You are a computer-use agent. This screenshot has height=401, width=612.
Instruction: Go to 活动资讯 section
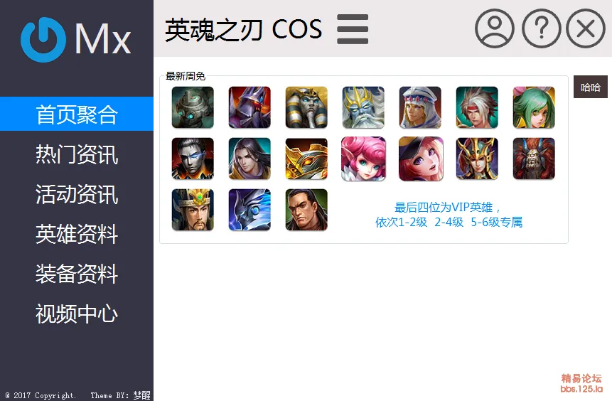coord(77,194)
